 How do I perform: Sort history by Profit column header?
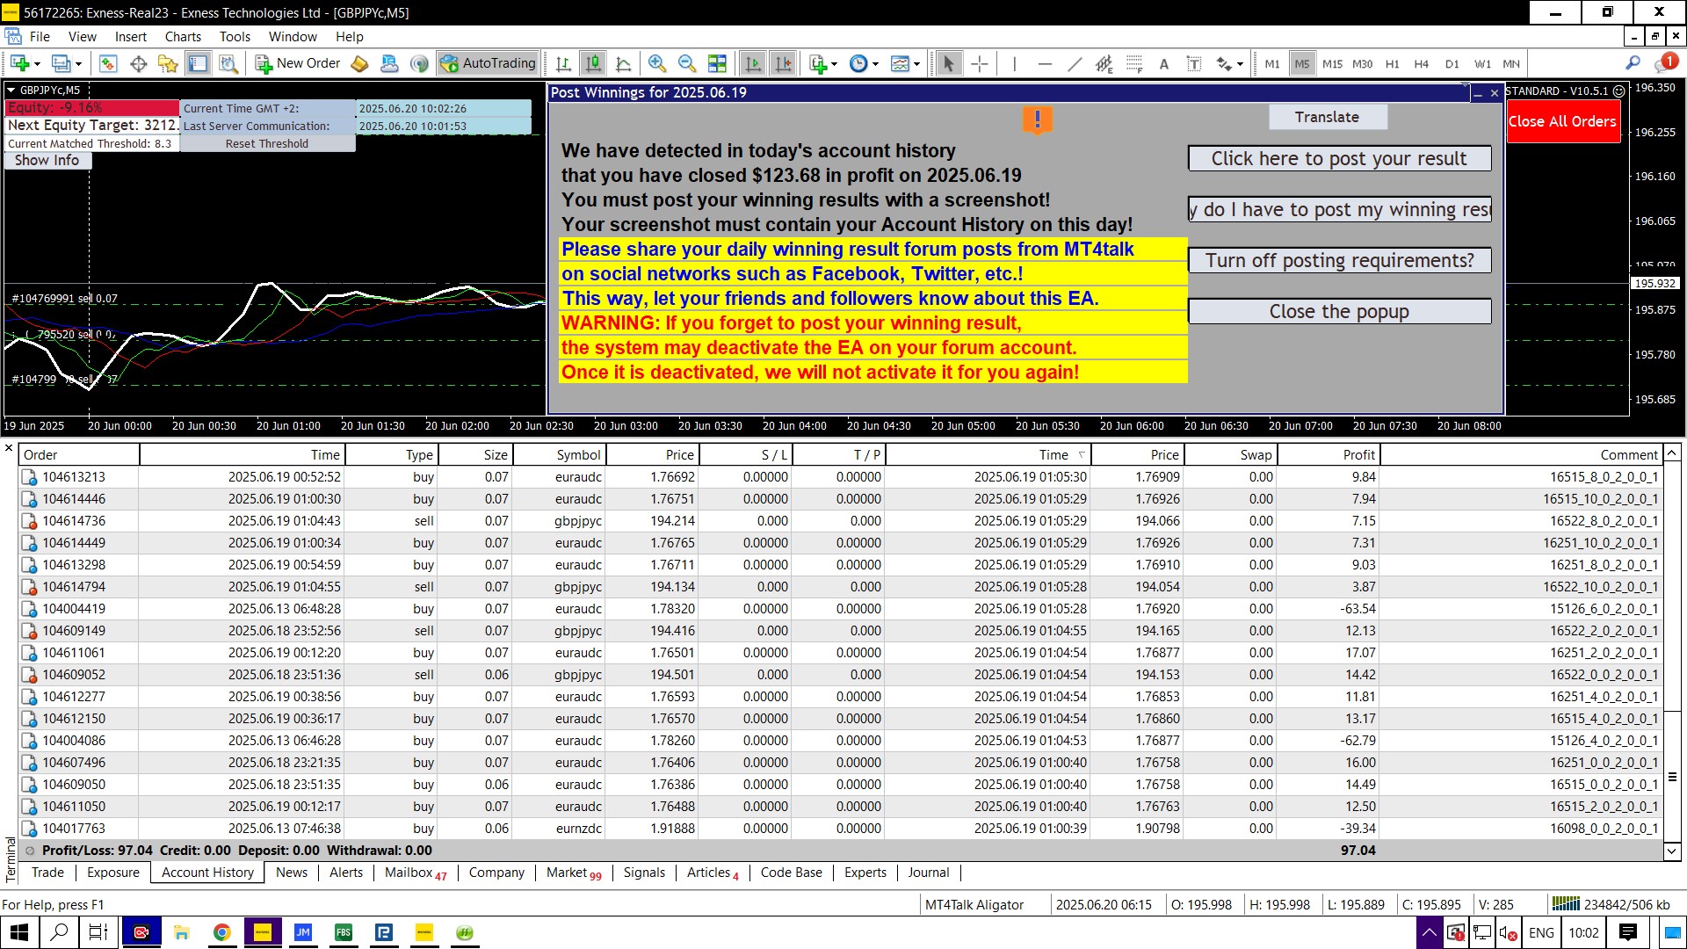tap(1358, 454)
